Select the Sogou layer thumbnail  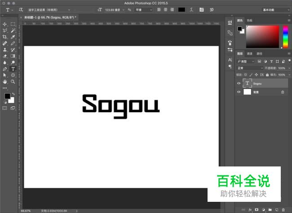coord(247,83)
